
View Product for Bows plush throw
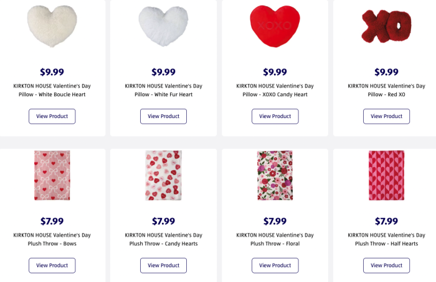tap(52, 265)
